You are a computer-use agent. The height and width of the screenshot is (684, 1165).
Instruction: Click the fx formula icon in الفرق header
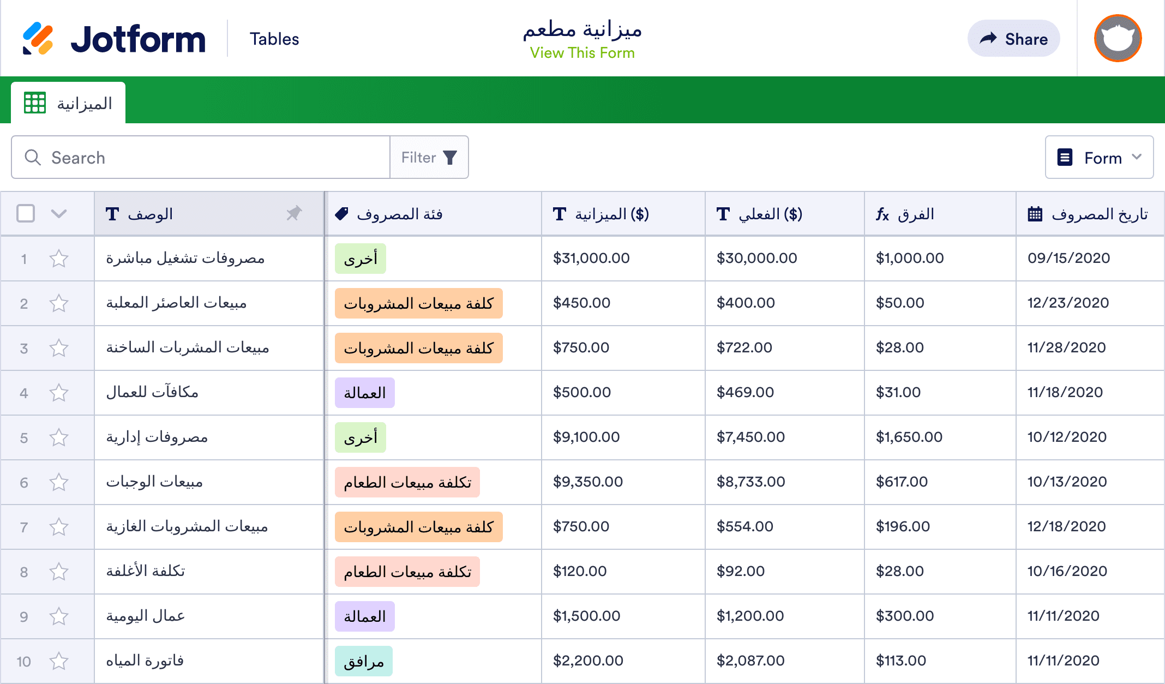(882, 214)
